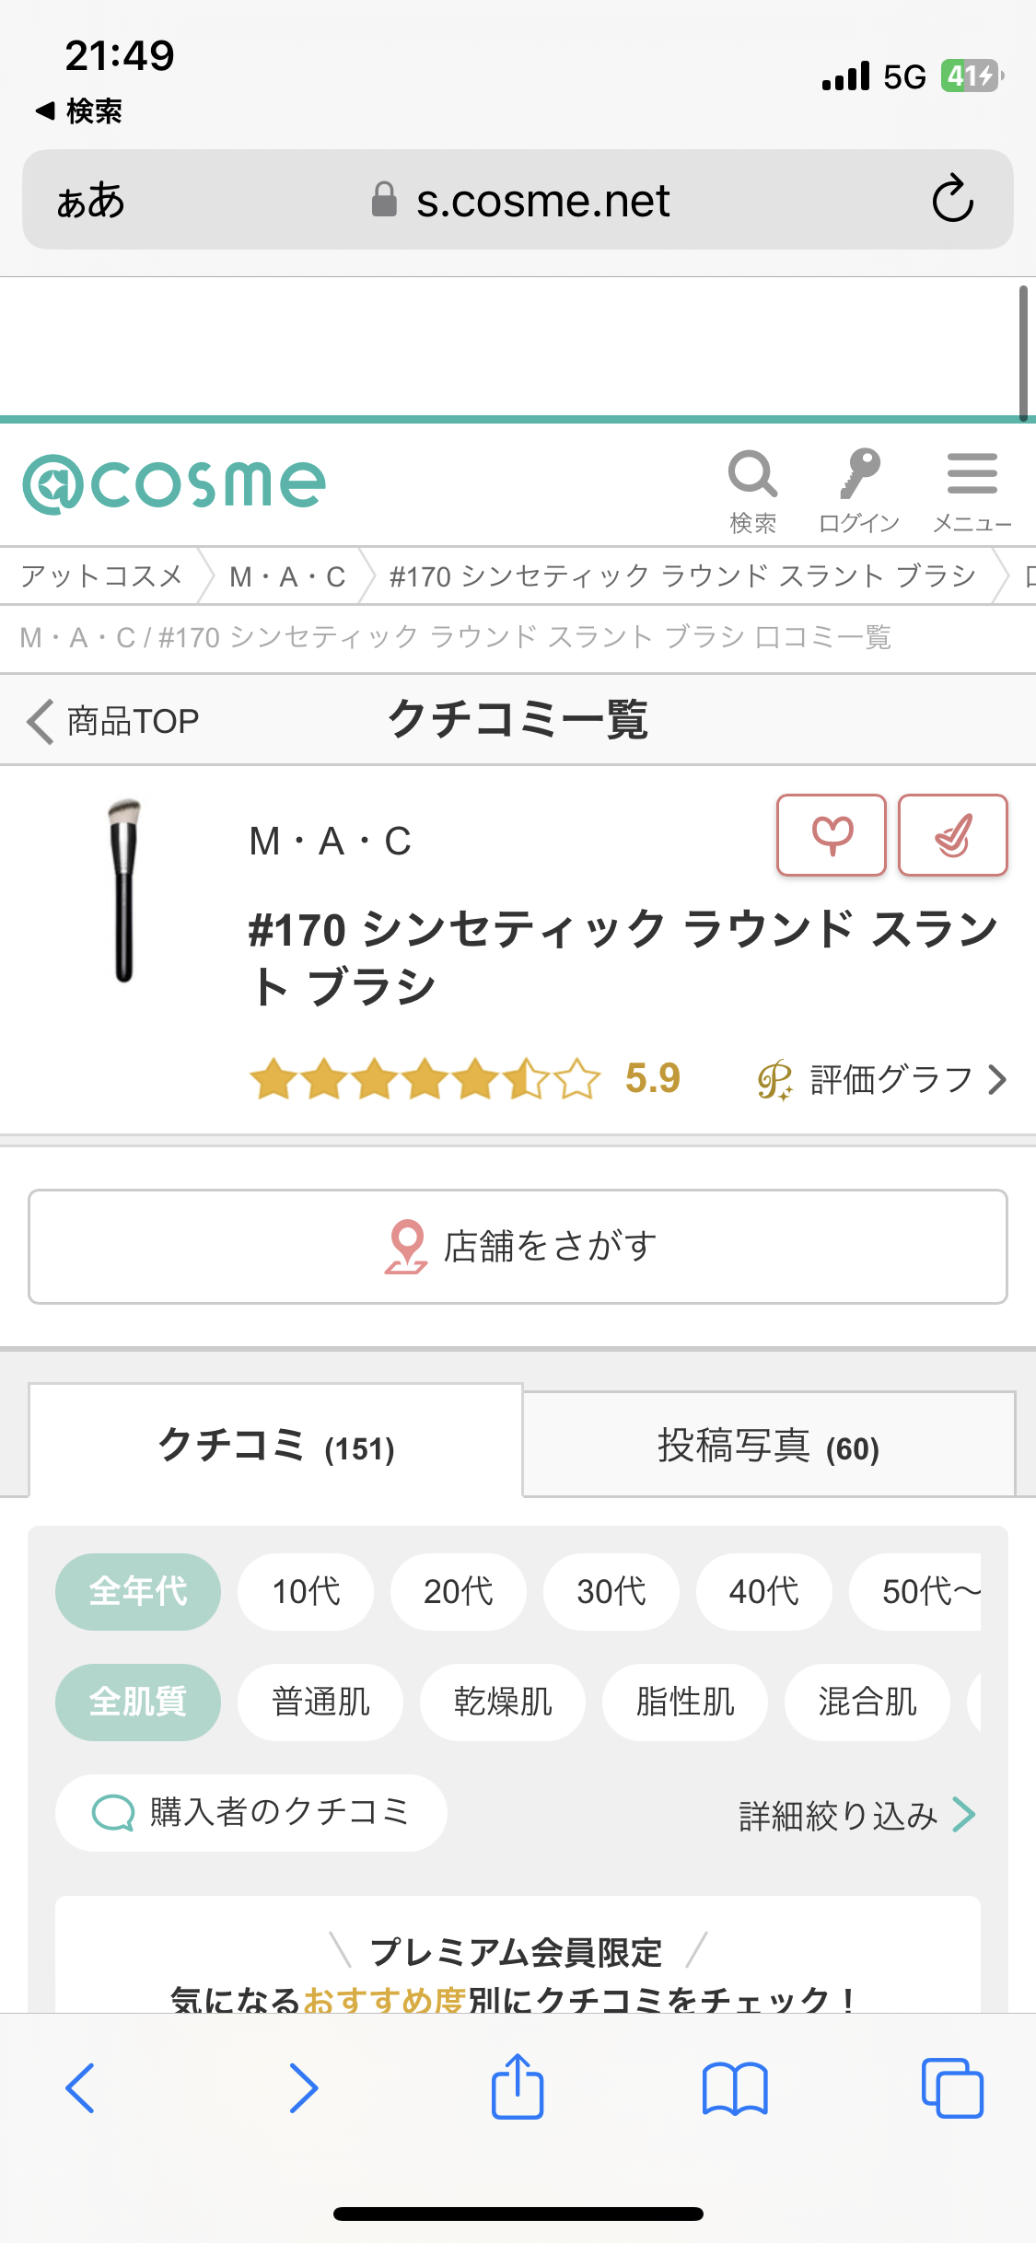
Task: Open Safari bookmarks book icon
Action: click(x=734, y=2087)
